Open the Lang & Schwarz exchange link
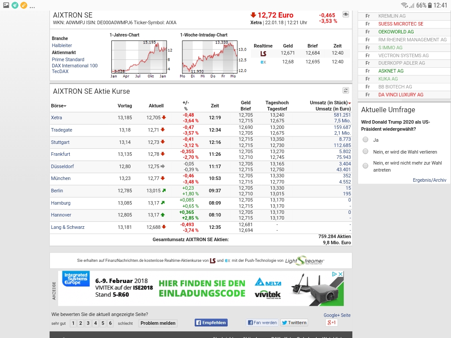The width and height of the screenshot is (451, 338). tap(67, 227)
